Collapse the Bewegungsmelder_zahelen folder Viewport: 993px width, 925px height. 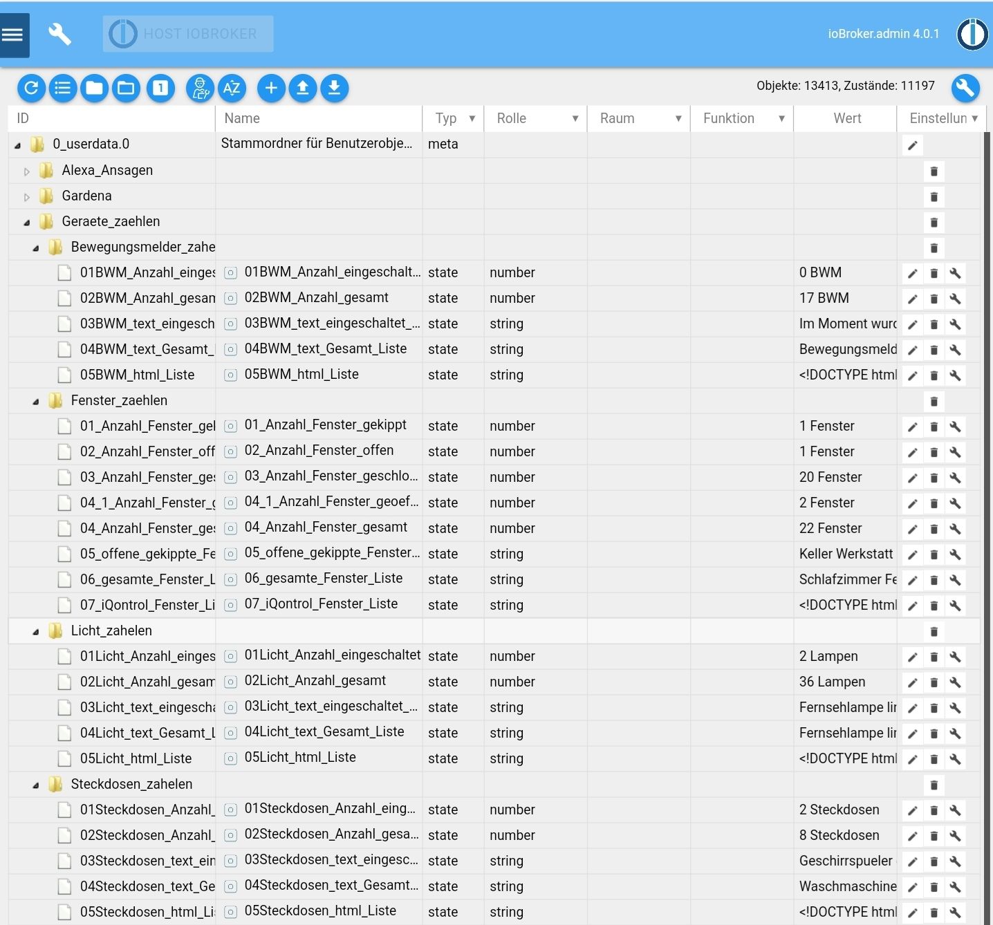(x=36, y=248)
